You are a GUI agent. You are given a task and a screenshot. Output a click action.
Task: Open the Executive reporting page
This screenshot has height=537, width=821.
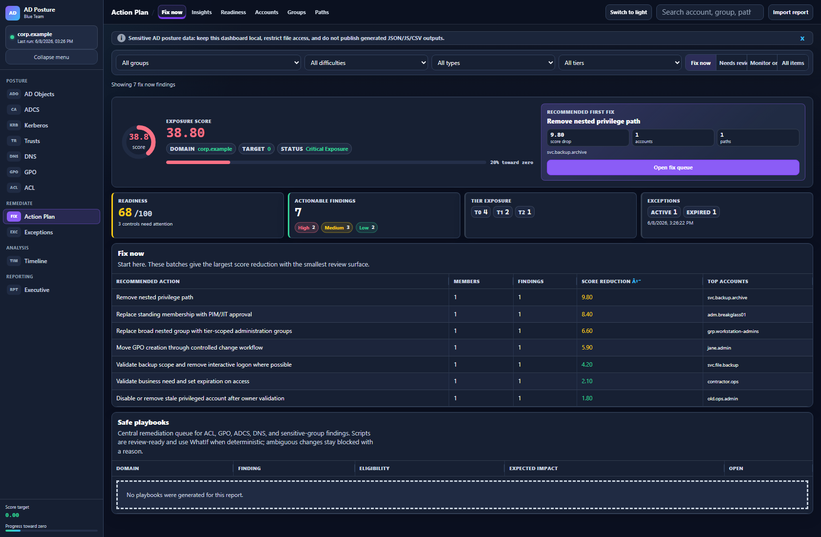tap(51, 290)
